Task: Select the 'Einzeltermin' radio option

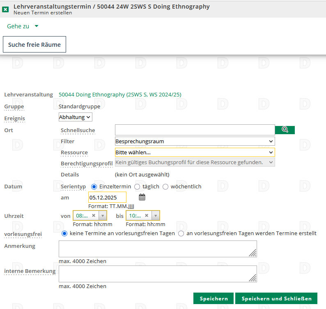Action: [x=94, y=187]
